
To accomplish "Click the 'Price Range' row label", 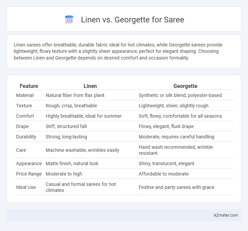I will [29, 174].
